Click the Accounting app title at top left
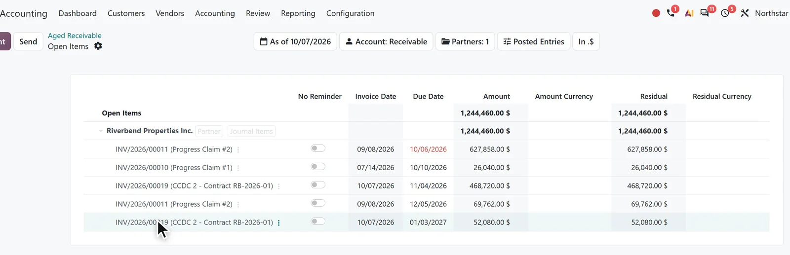This screenshot has height=255, width=790. tap(24, 13)
